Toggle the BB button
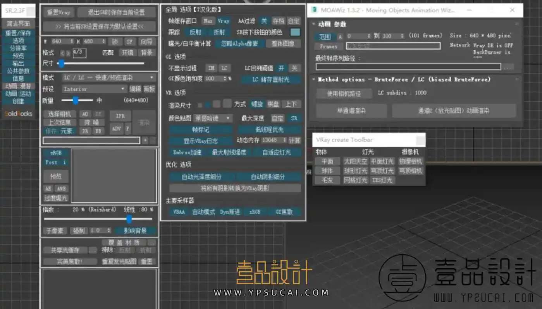 click(98, 131)
